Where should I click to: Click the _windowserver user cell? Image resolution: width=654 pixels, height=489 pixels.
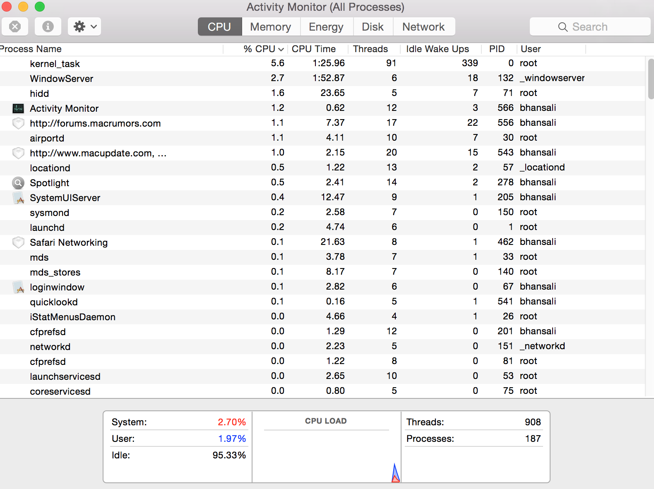552,78
